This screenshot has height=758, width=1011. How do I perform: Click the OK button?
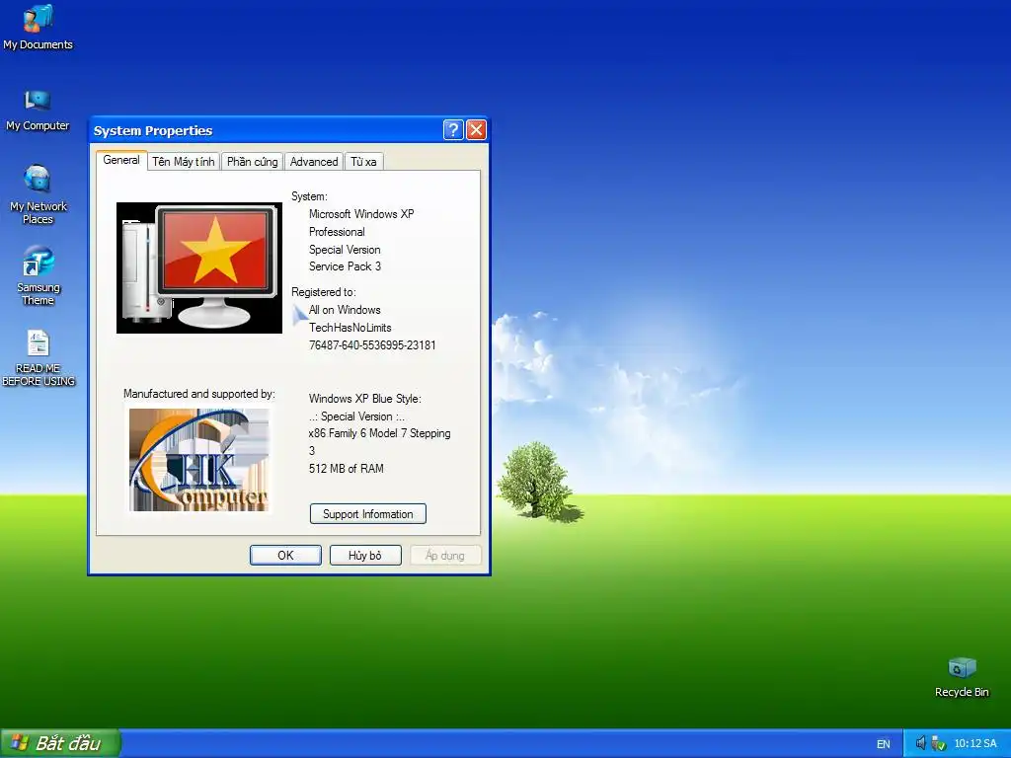pyautogui.click(x=285, y=555)
